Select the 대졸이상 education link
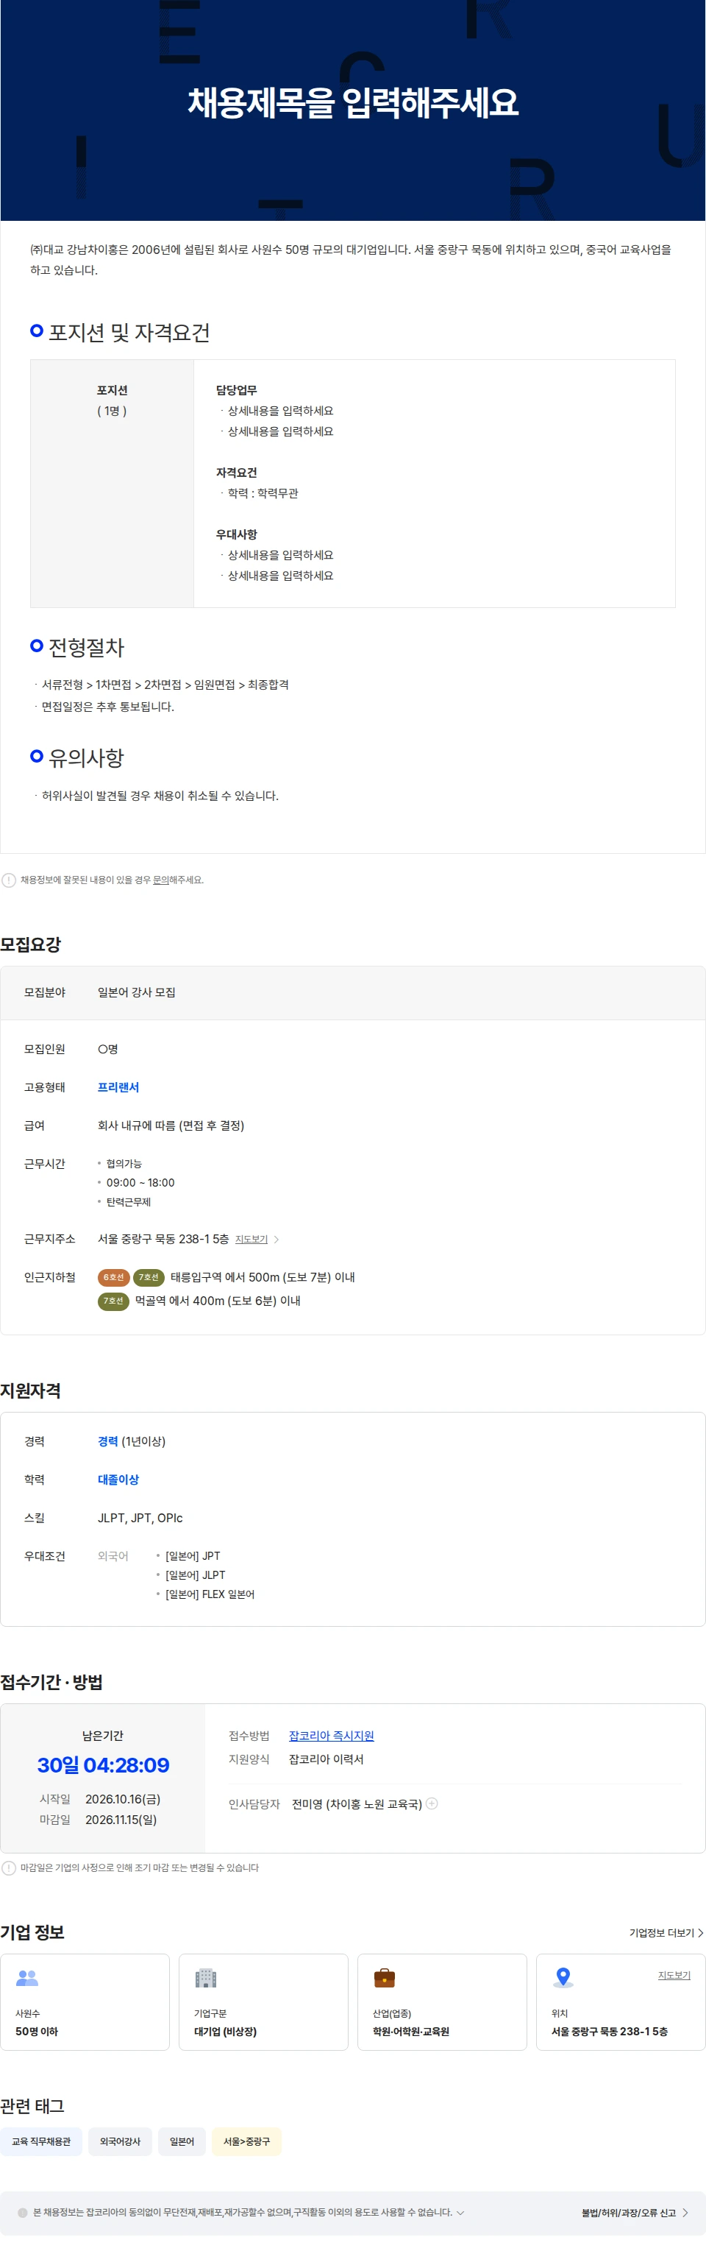The width and height of the screenshot is (706, 2251). pyautogui.click(x=118, y=1480)
